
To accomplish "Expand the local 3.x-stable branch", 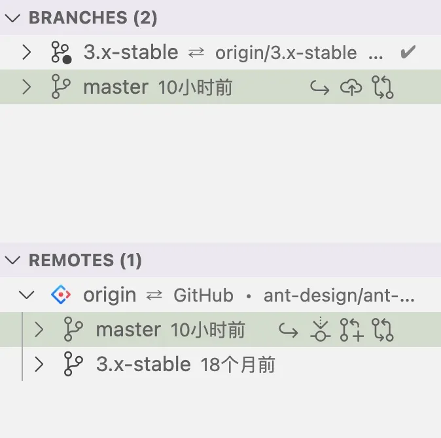I will 26,52.
